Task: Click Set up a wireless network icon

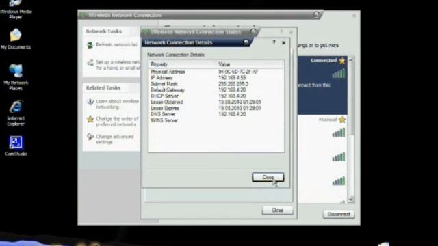Action: tap(90, 63)
